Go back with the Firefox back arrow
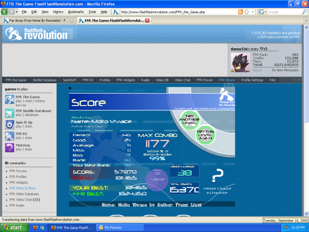This screenshot has height=232, width=309. click(x=5, y=12)
